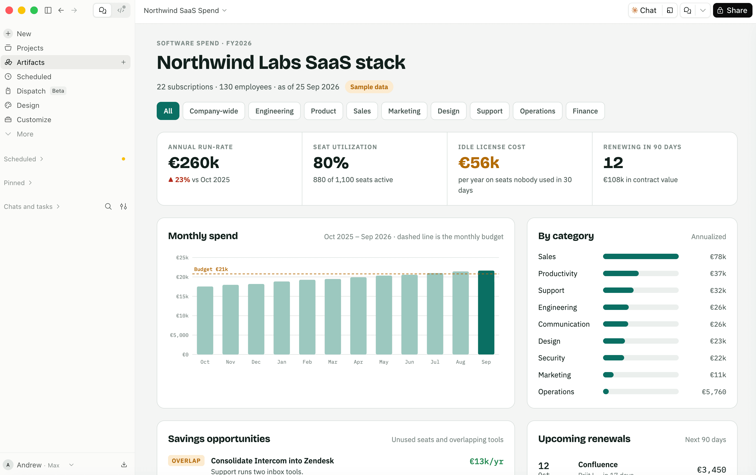The width and height of the screenshot is (756, 475).
Task: Toggle the sidebar panel icon
Action: point(48,10)
